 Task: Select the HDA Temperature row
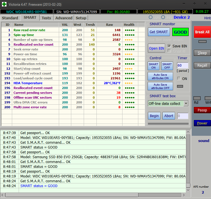[73, 83]
